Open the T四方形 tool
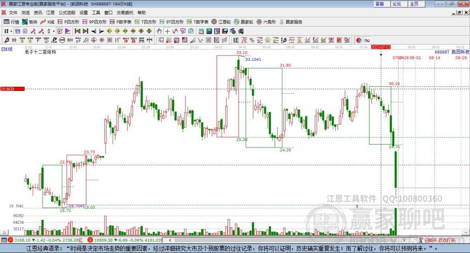The height and width of the screenshot is (253, 470). click(145, 22)
